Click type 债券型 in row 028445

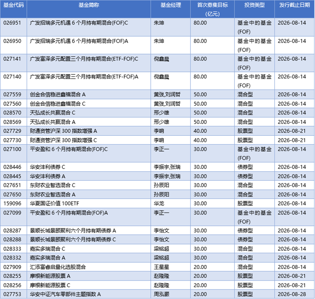245,176
